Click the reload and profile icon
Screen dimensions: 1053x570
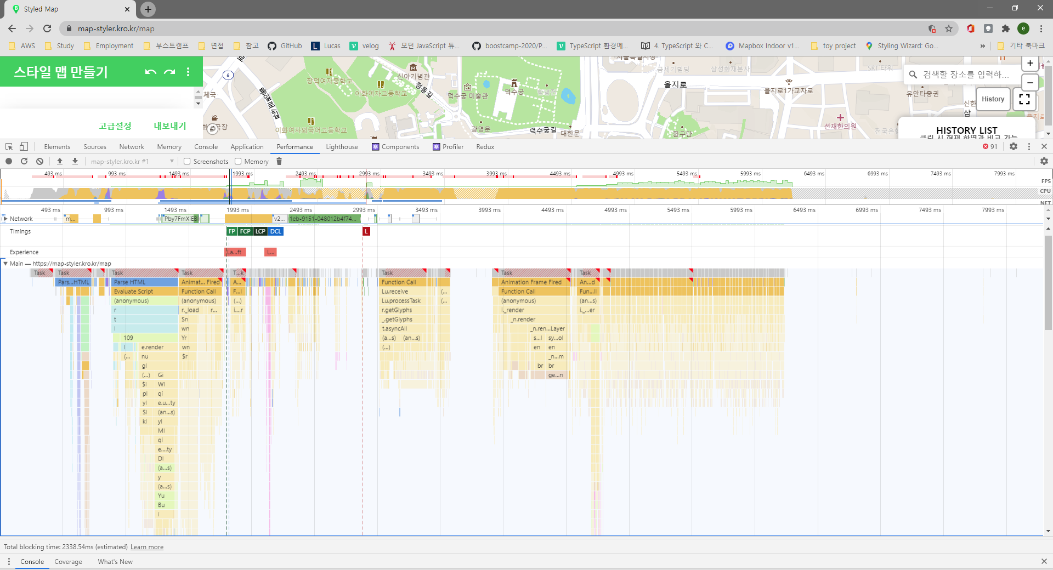pyautogui.click(x=24, y=161)
